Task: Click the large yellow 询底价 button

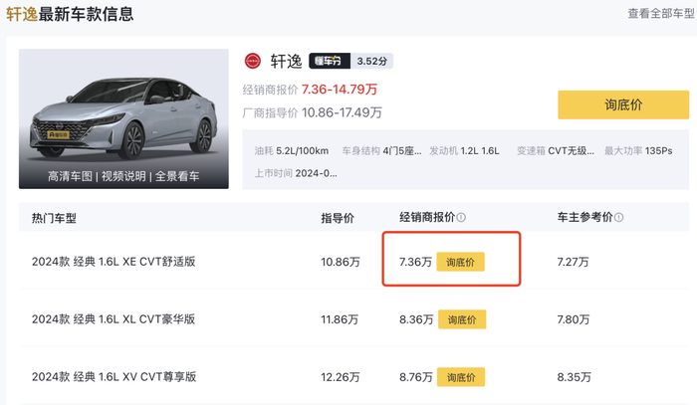Action: click(623, 104)
